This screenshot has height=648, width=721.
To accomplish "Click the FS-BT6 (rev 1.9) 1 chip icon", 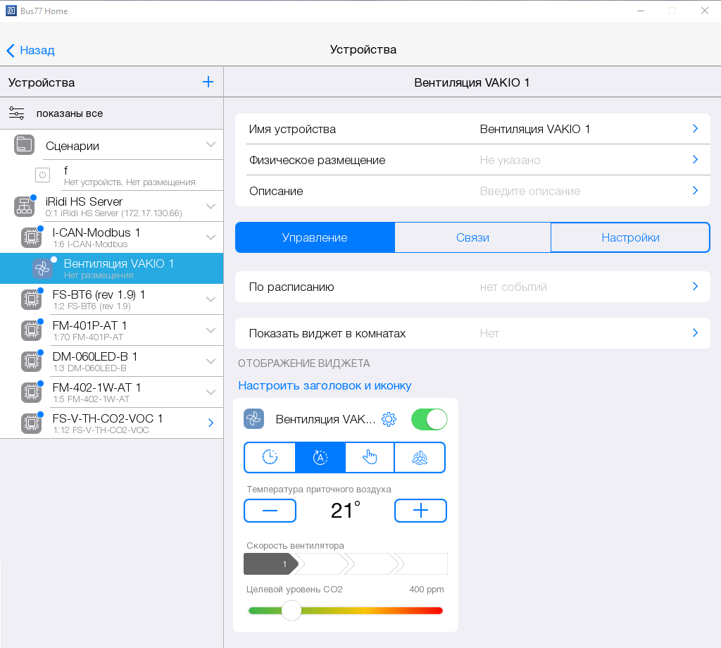I will pos(31,299).
